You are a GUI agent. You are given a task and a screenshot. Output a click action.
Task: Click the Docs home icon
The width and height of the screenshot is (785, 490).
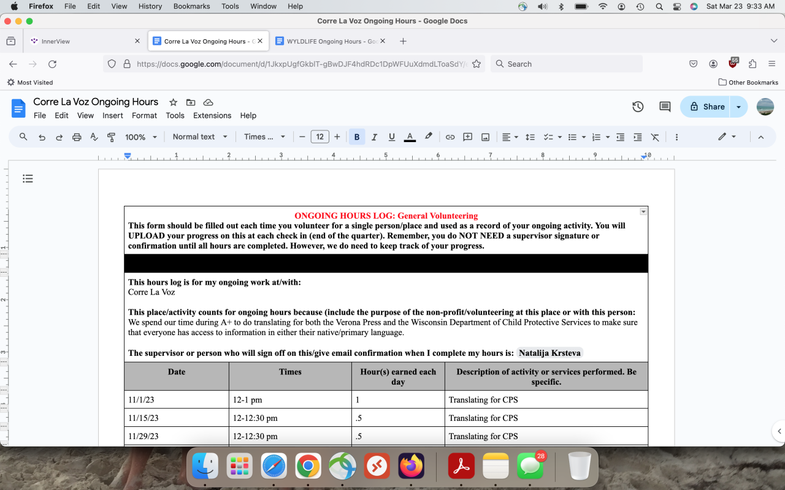tap(18, 108)
